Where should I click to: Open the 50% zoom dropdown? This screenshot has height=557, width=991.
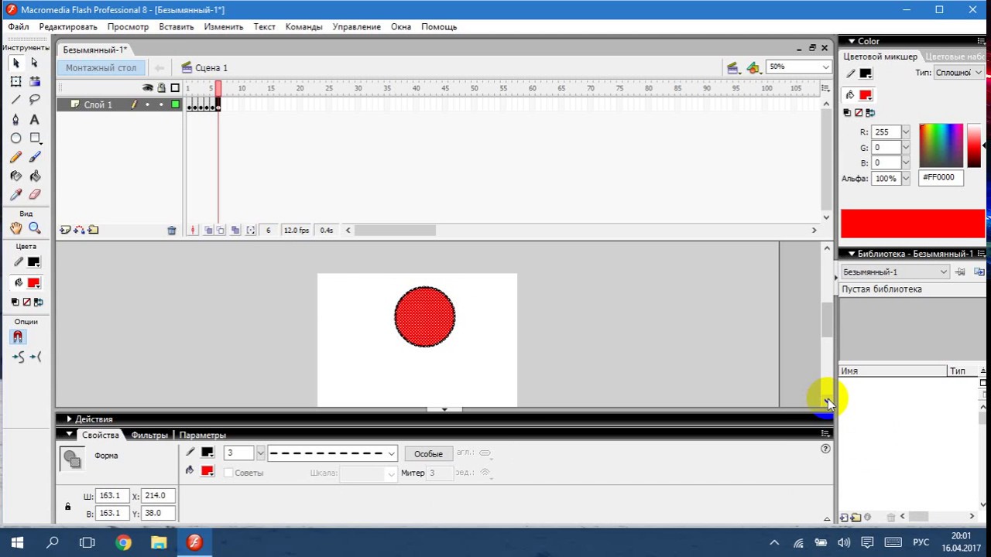coord(825,67)
